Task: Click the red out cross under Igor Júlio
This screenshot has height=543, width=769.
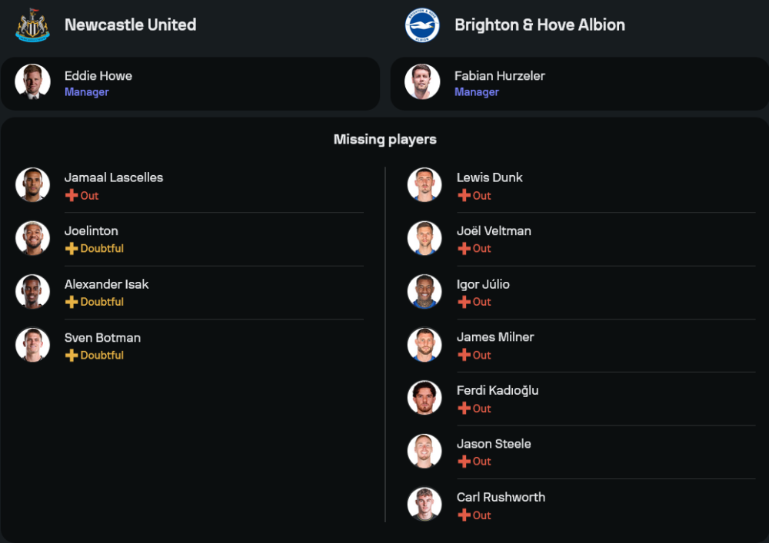Action: click(464, 303)
